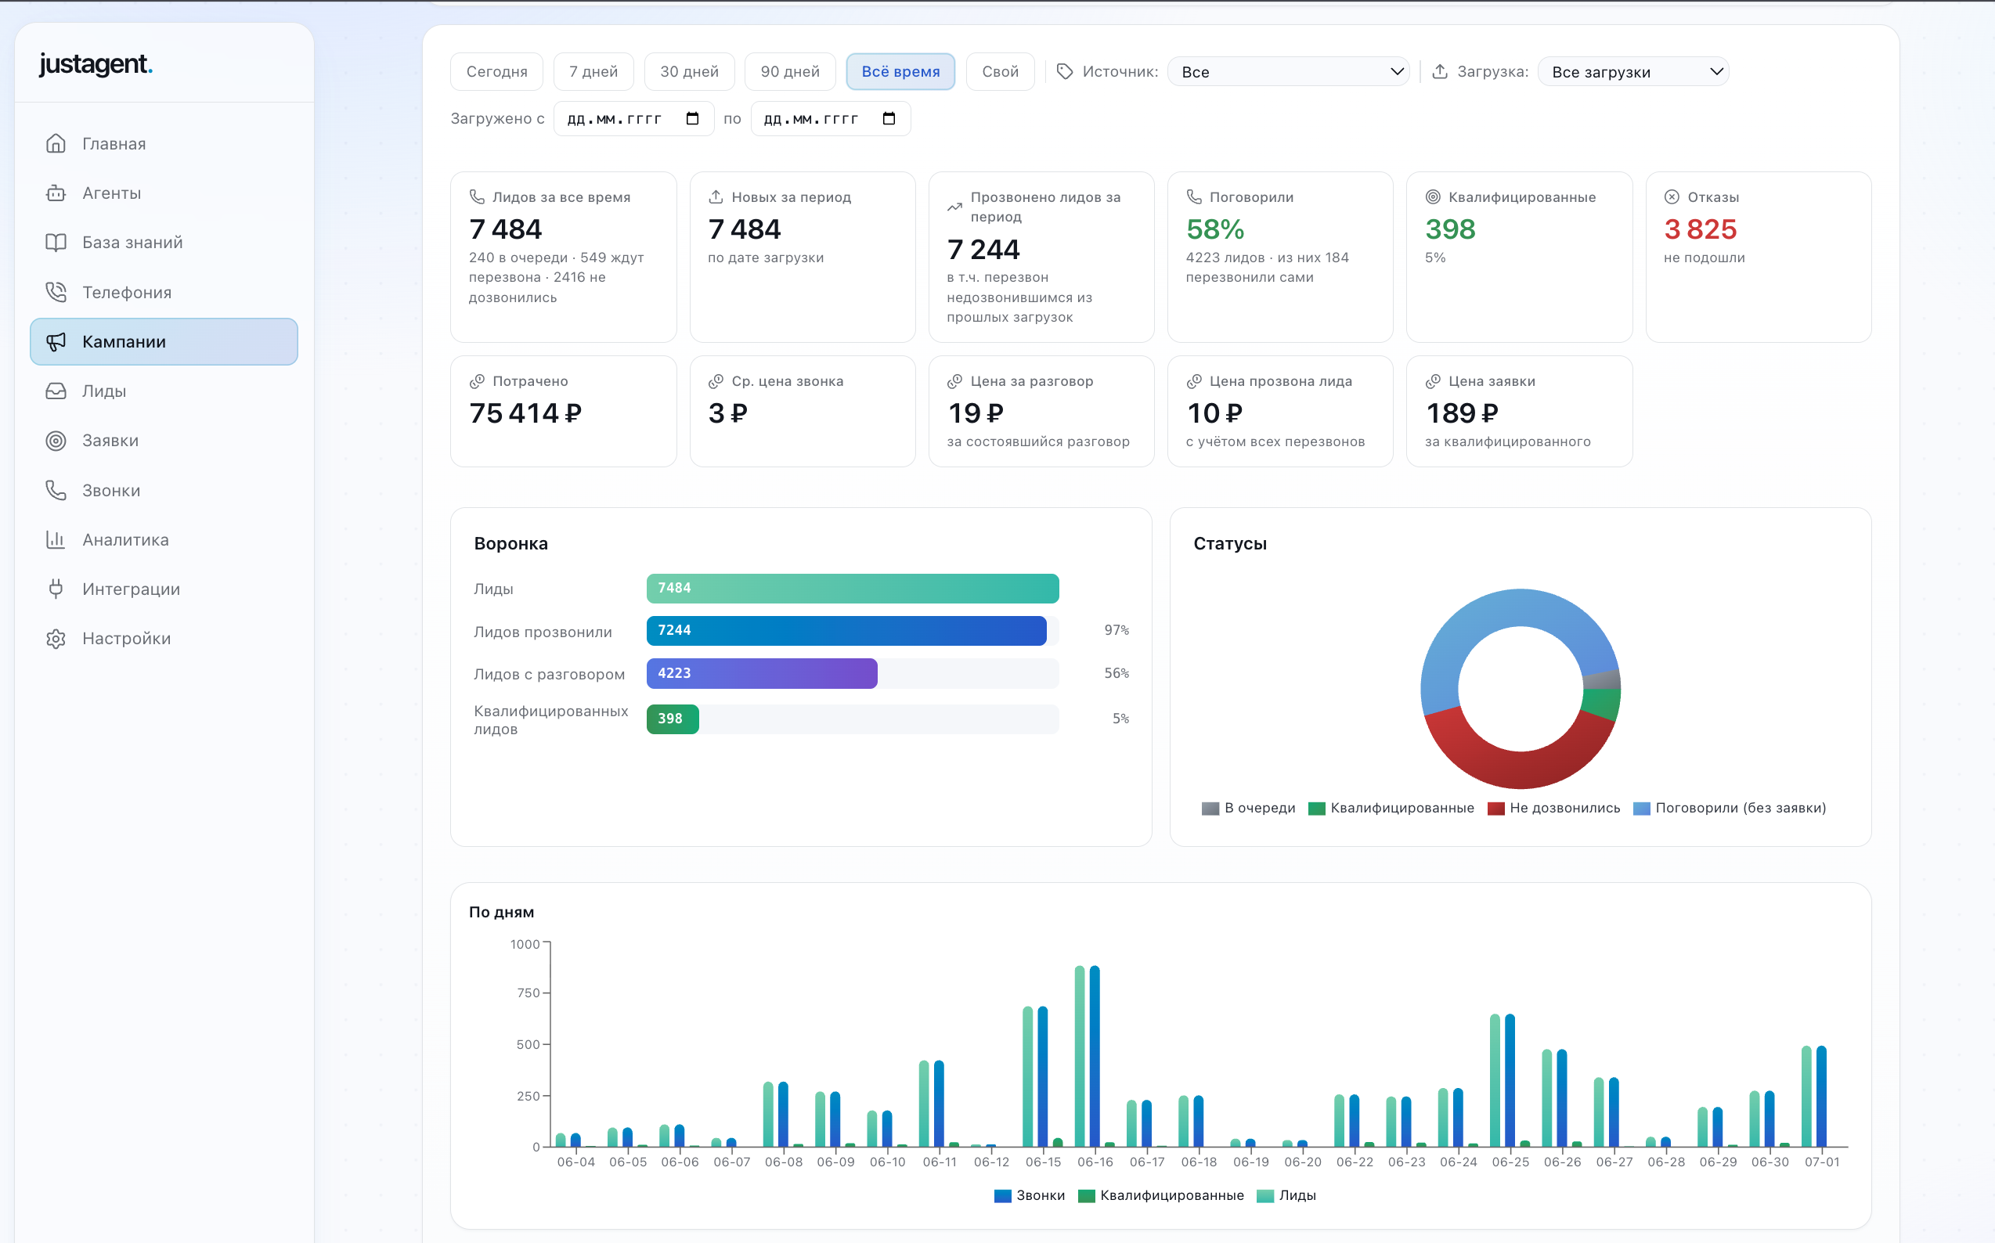The height and width of the screenshot is (1243, 1995).
Task: Click the upload icon on Новых за период card
Action: click(716, 197)
